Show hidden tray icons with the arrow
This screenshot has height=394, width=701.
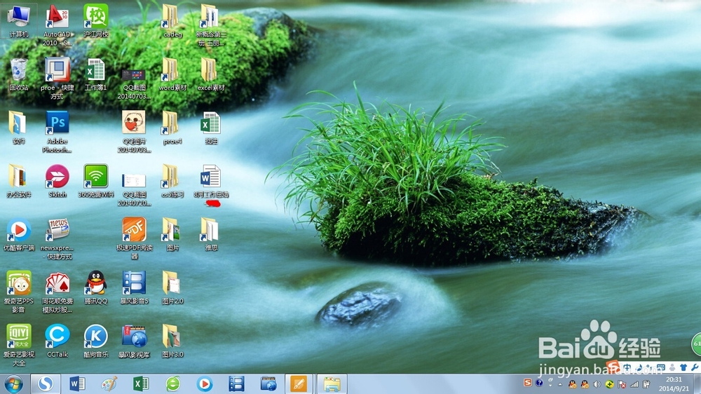[559, 385]
